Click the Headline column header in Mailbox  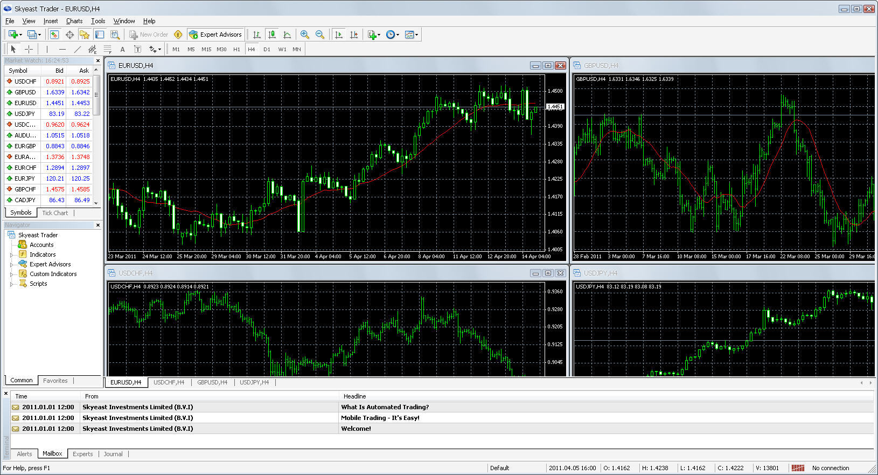point(606,396)
